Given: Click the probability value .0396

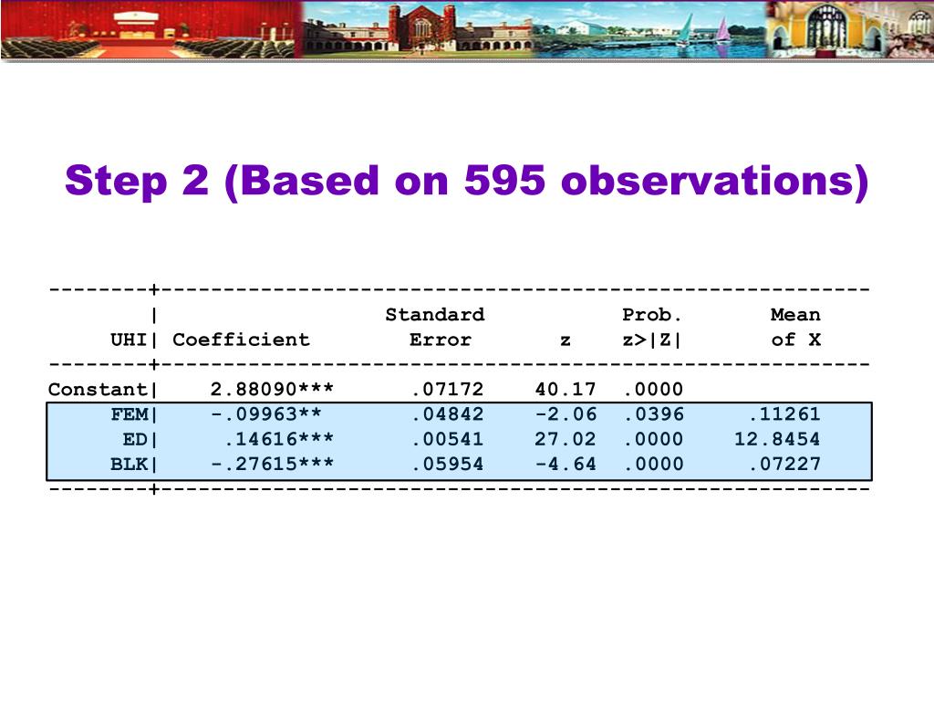Looking at the screenshot, I should click(x=653, y=414).
